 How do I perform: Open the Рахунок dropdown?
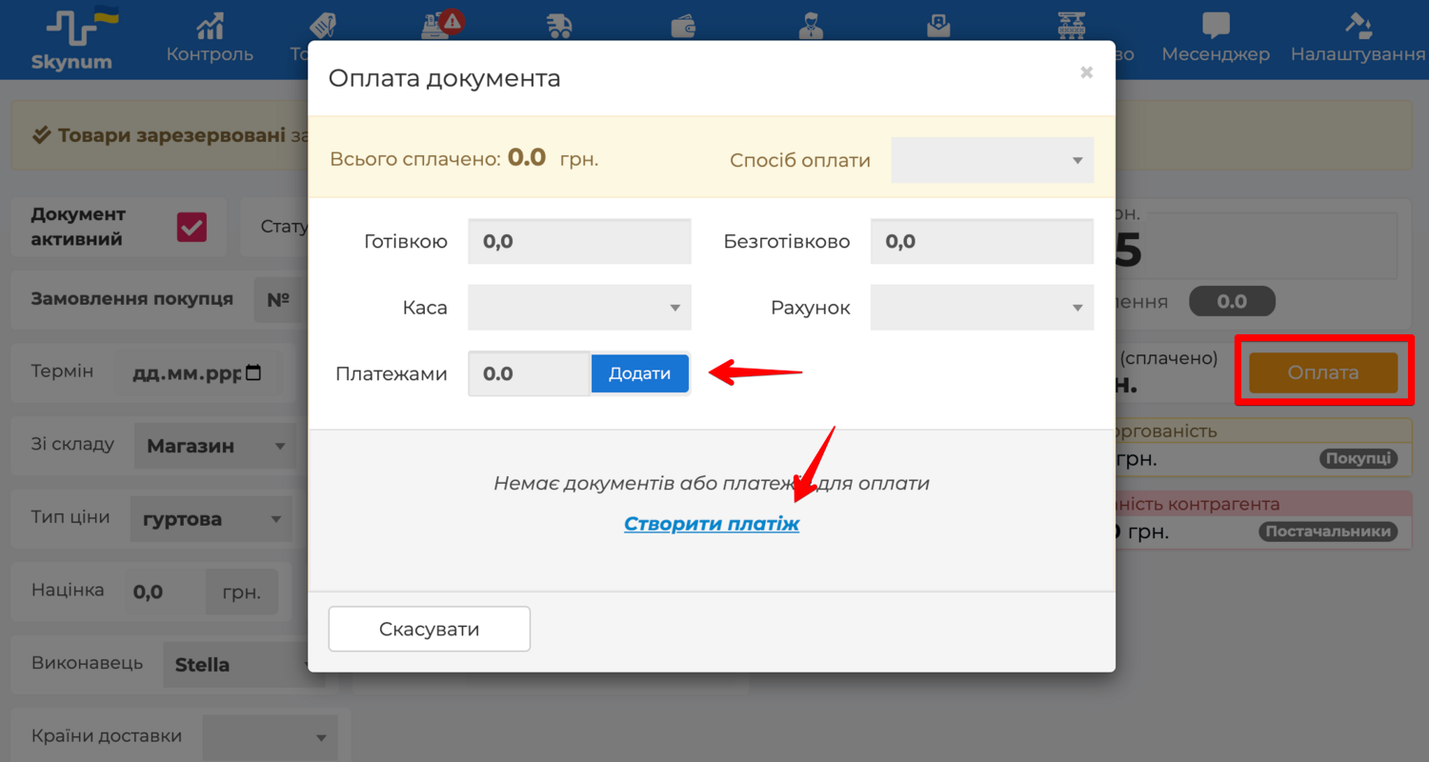tap(981, 308)
